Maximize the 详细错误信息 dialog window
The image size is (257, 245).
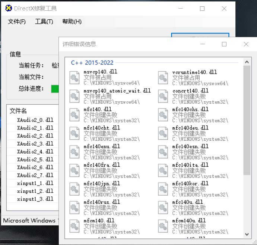pyautogui.click(x=224, y=44)
